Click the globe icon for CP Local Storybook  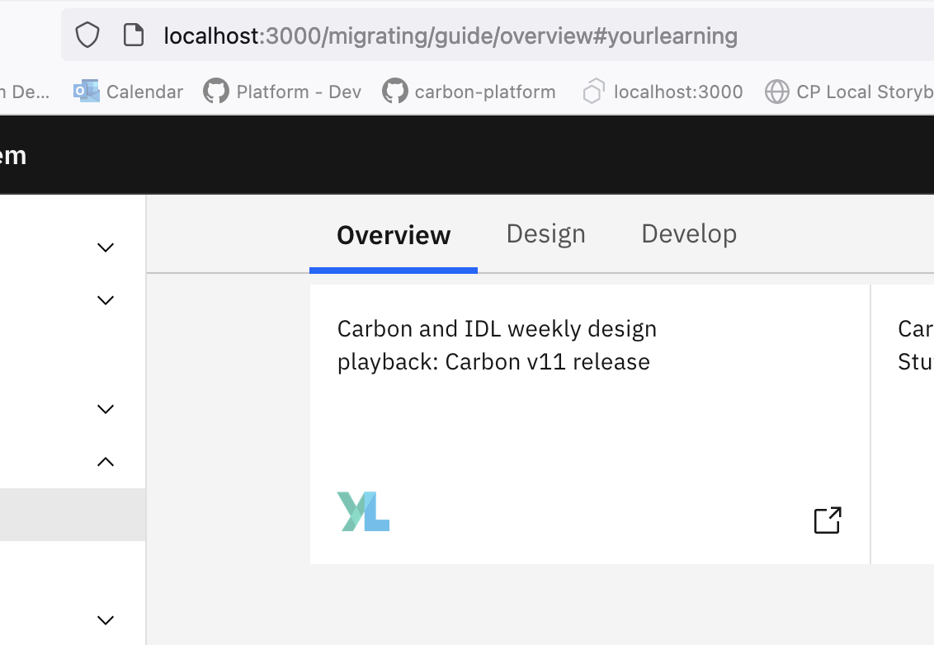coord(776,91)
